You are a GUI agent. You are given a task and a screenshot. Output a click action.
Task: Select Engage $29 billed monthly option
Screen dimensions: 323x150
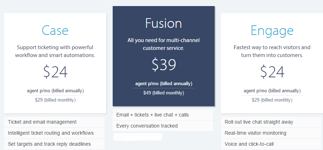click(272, 100)
